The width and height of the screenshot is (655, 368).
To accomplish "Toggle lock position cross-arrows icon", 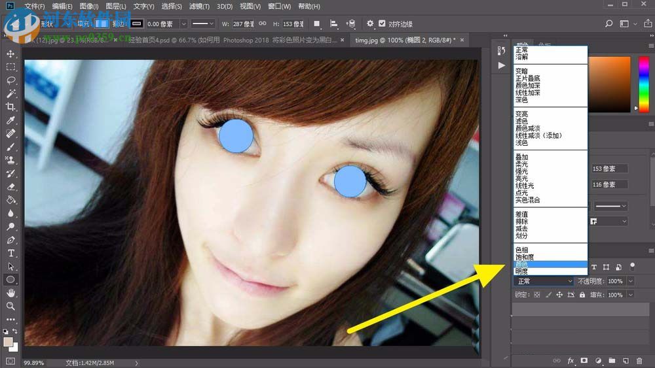I will tap(559, 295).
